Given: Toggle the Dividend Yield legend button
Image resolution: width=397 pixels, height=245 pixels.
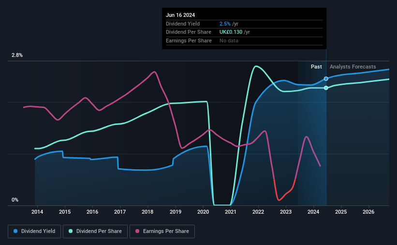Looking at the screenshot, I should point(34,231).
